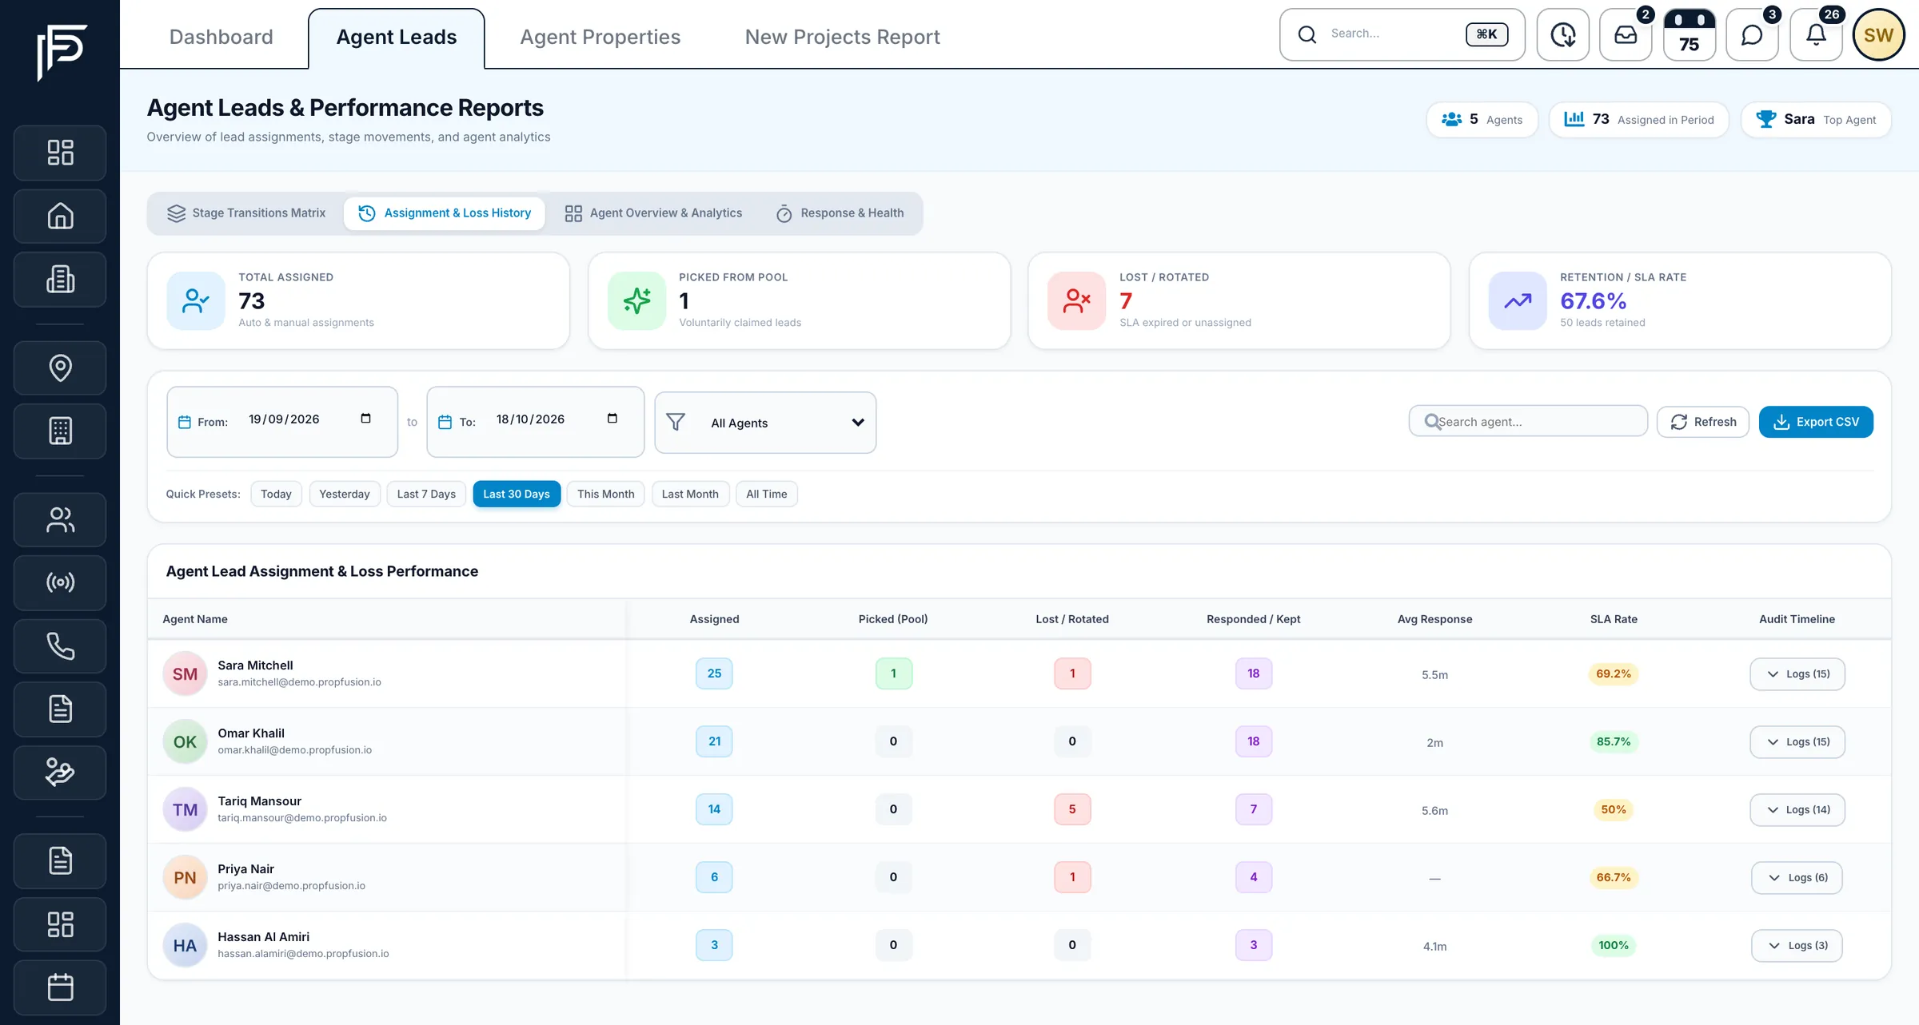Open the contacts people sidebar icon
The height and width of the screenshot is (1025, 1919).
pyautogui.click(x=60, y=519)
